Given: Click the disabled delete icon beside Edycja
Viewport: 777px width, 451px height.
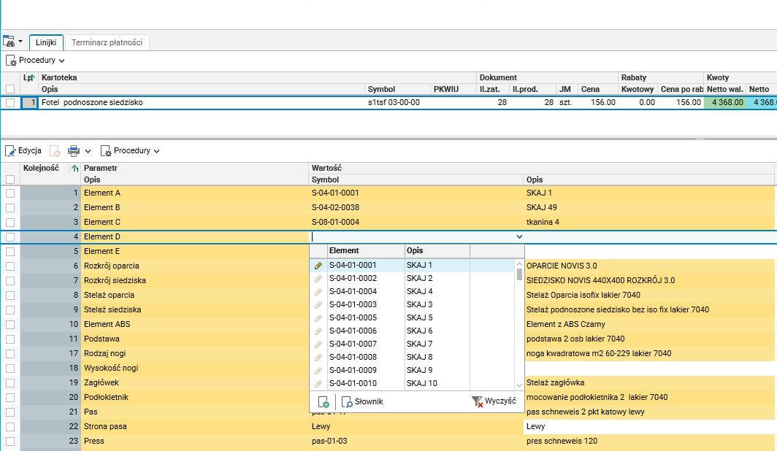Looking at the screenshot, I should coord(55,151).
